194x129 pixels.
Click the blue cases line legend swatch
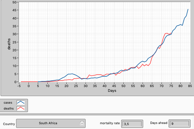point(21,103)
